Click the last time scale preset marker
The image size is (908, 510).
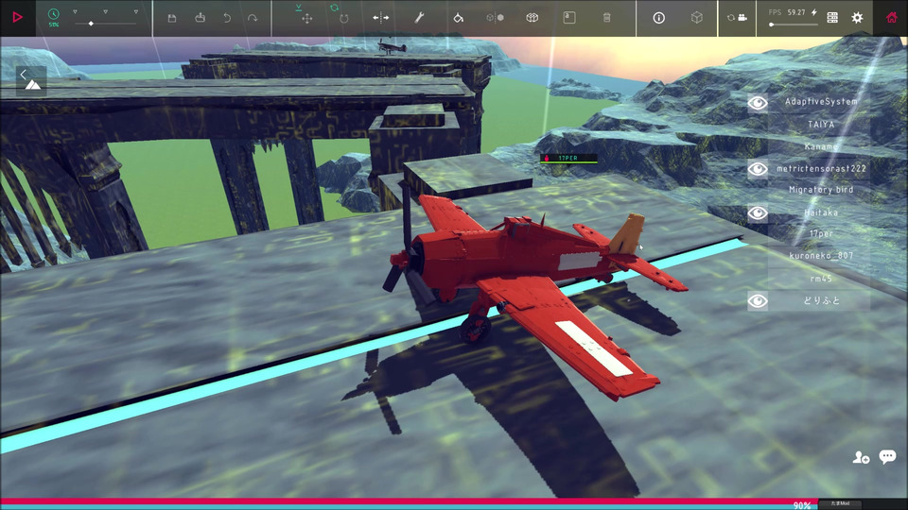[x=136, y=11]
